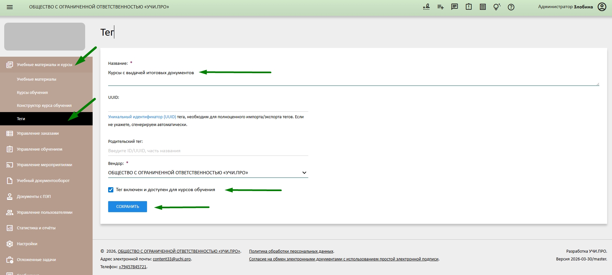Click the playlist-add icon in header

pyautogui.click(x=440, y=7)
